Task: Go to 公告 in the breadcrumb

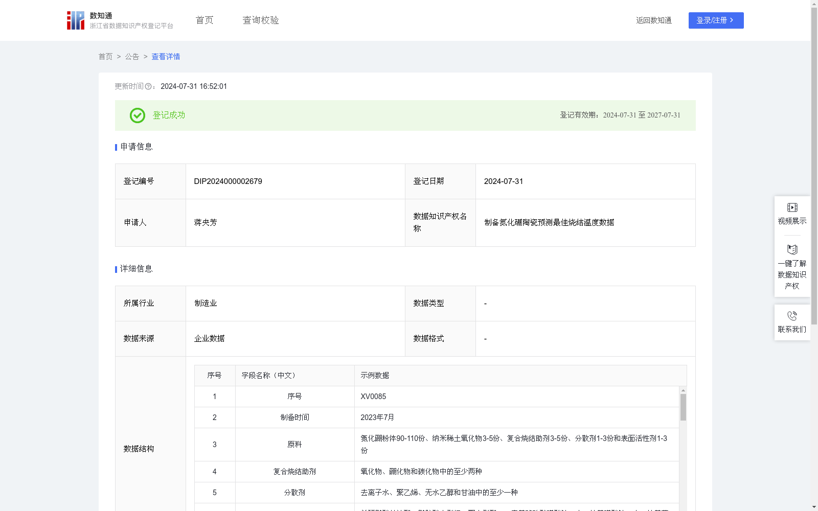Action: point(132,57)
